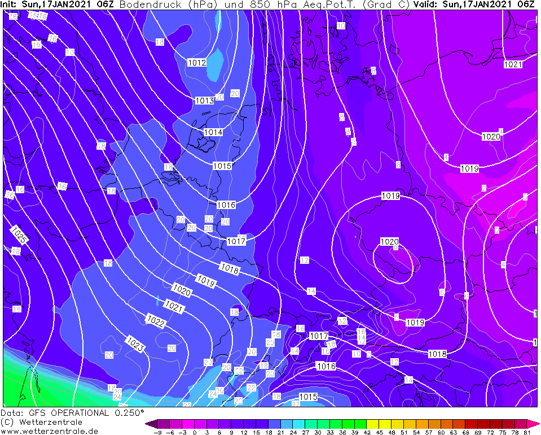Click the Init: Sun,17JAN2021 06Z timestamp
The height and width of the screenshot is (435, 541).
[57, 5]
